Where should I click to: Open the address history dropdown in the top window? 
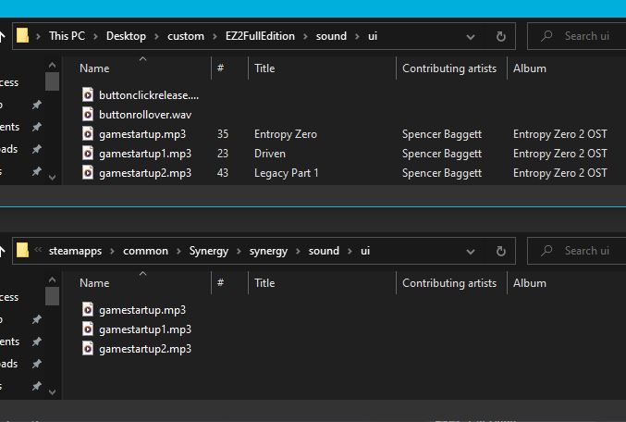coord(471,37)
